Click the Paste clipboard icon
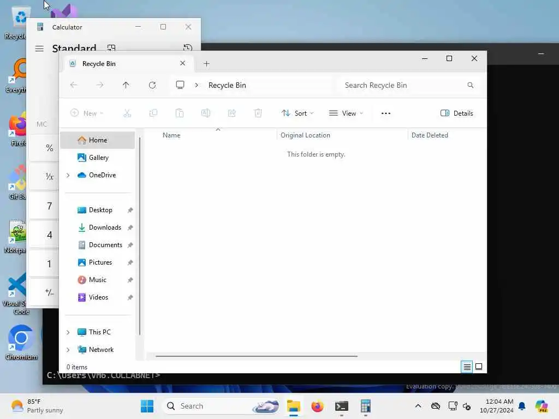The width and height of the screenshot is (559, 419). (180, 113)
